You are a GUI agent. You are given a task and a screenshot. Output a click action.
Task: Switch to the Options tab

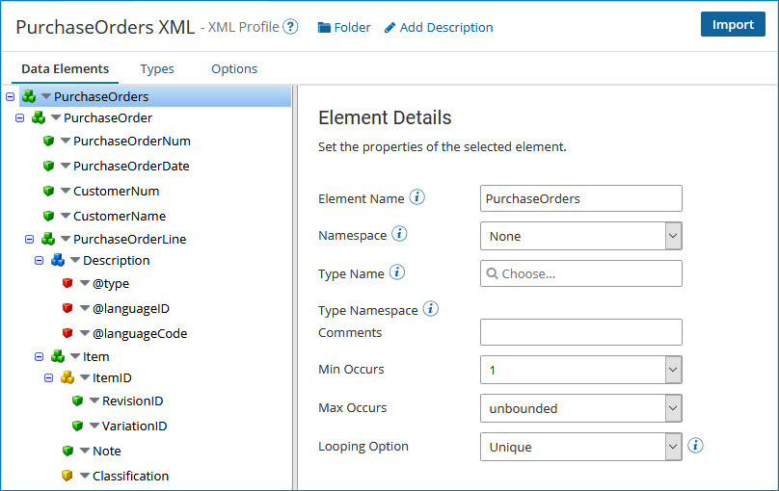point(234,68)
